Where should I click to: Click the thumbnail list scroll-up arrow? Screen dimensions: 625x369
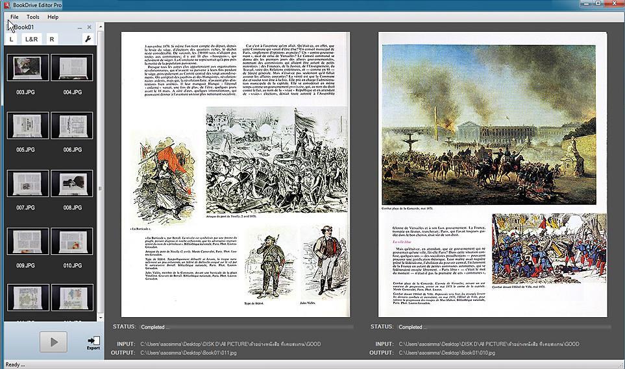[101, 27]
